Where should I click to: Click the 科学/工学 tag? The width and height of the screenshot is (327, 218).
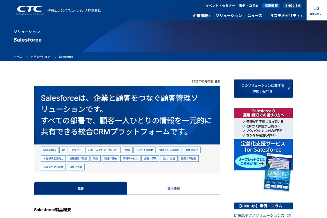76,167
